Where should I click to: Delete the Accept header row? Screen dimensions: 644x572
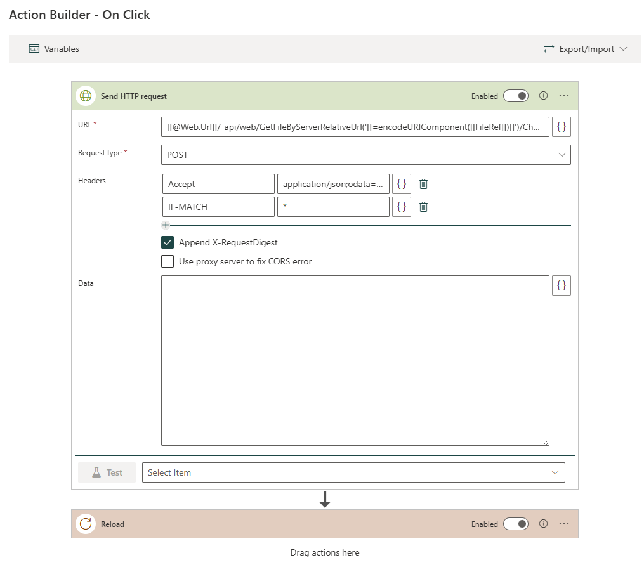point(424,184)
